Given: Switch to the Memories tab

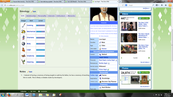Looking at the screenshot, I should tap(71, 16).
